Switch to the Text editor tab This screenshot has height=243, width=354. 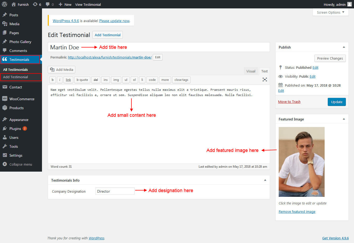265,71
